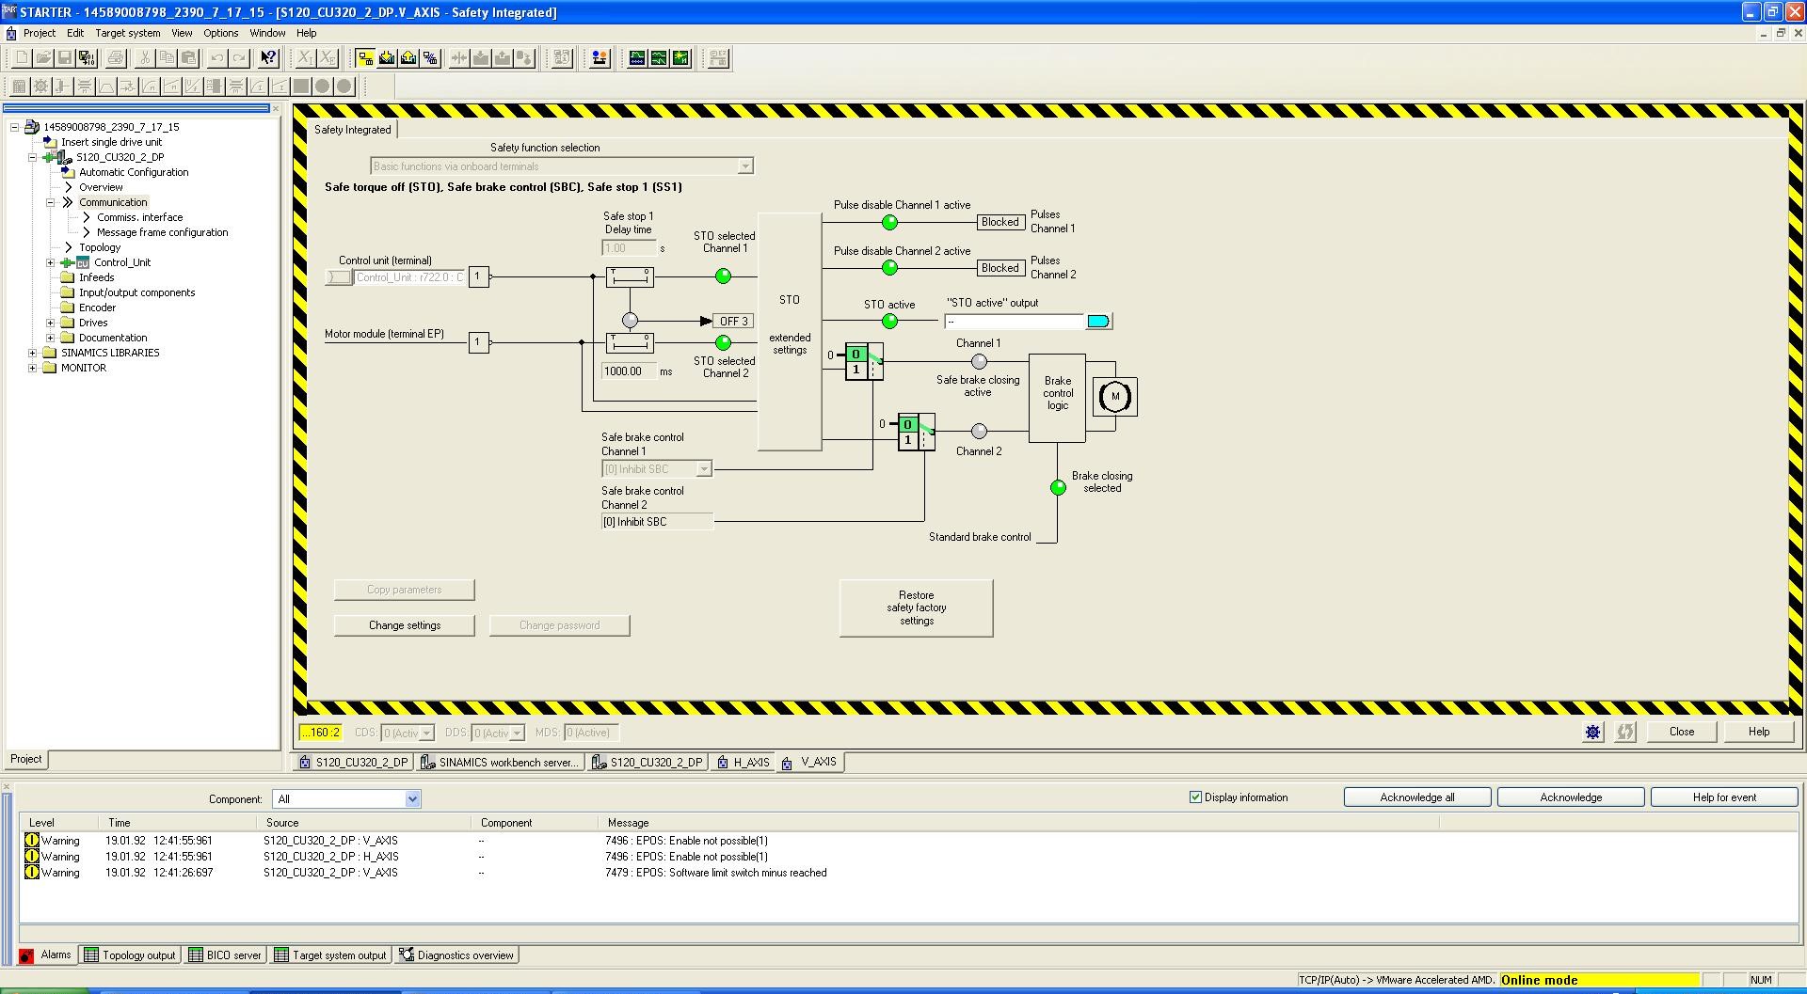Collapse the project root tree node
The width and height of the screenshot is (1807, 994).
click(x=15, y=127)
